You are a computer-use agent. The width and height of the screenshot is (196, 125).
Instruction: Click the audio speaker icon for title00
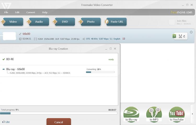84,39
